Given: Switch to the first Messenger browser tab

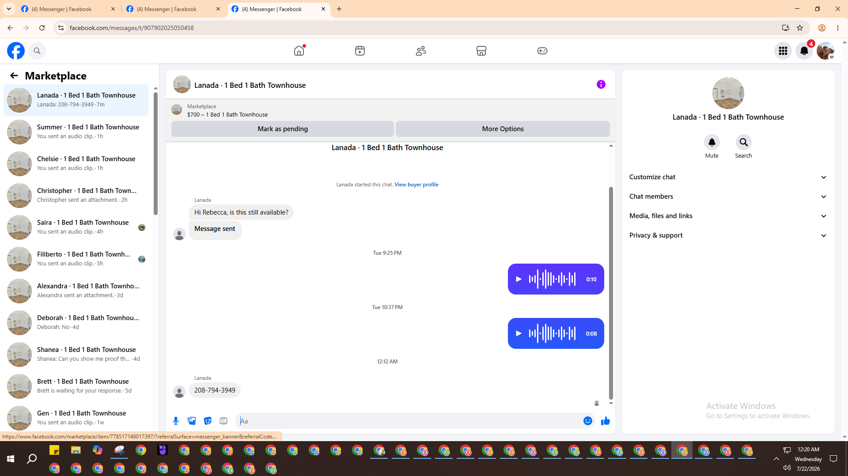Looking at the screenshot, I should click(x=68, y=9).
